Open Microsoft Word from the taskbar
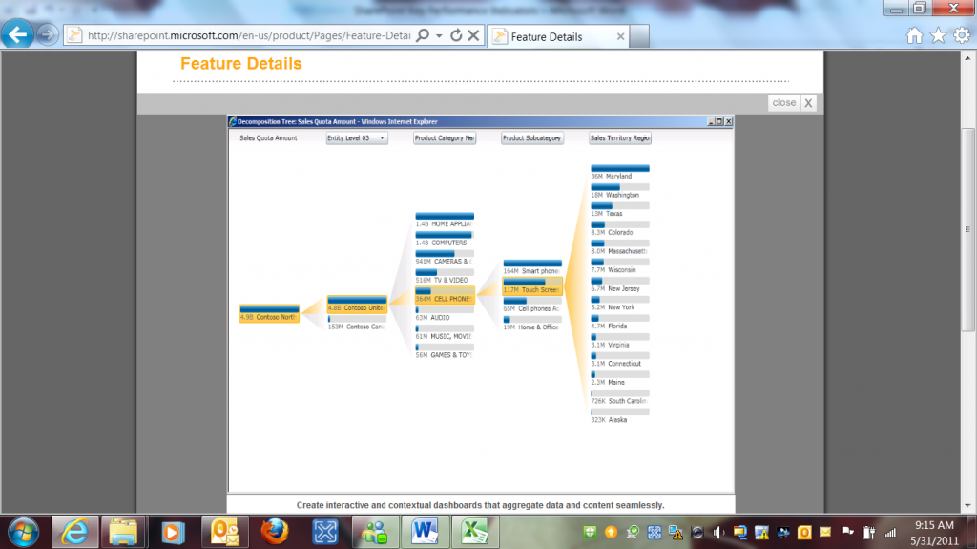The width and height of the screenshot is (977, 549). point(425,532)
